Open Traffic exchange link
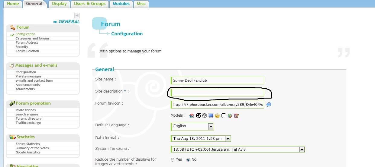Screen dimensions: 375x167 (28, 123)
